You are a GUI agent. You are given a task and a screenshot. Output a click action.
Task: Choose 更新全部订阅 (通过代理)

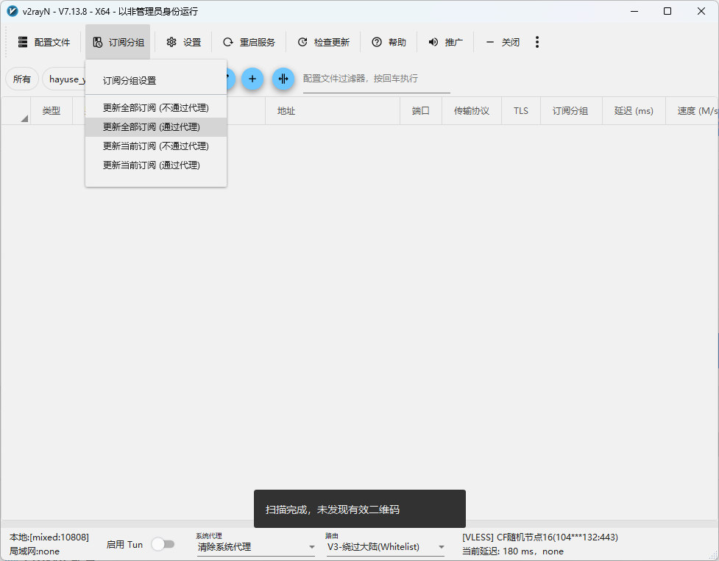click(151, 127)
